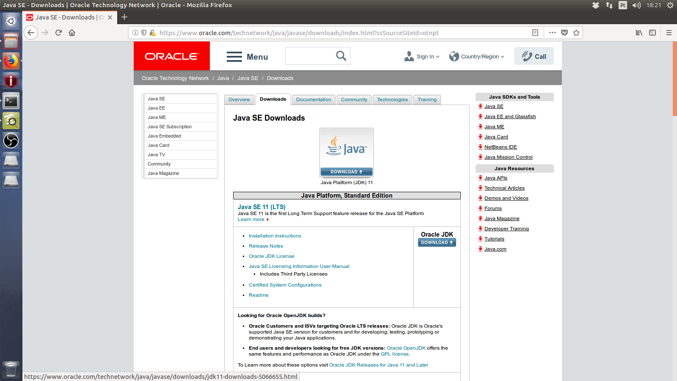
Task: Toggle reader view icon in address bar
Action: 535,33
